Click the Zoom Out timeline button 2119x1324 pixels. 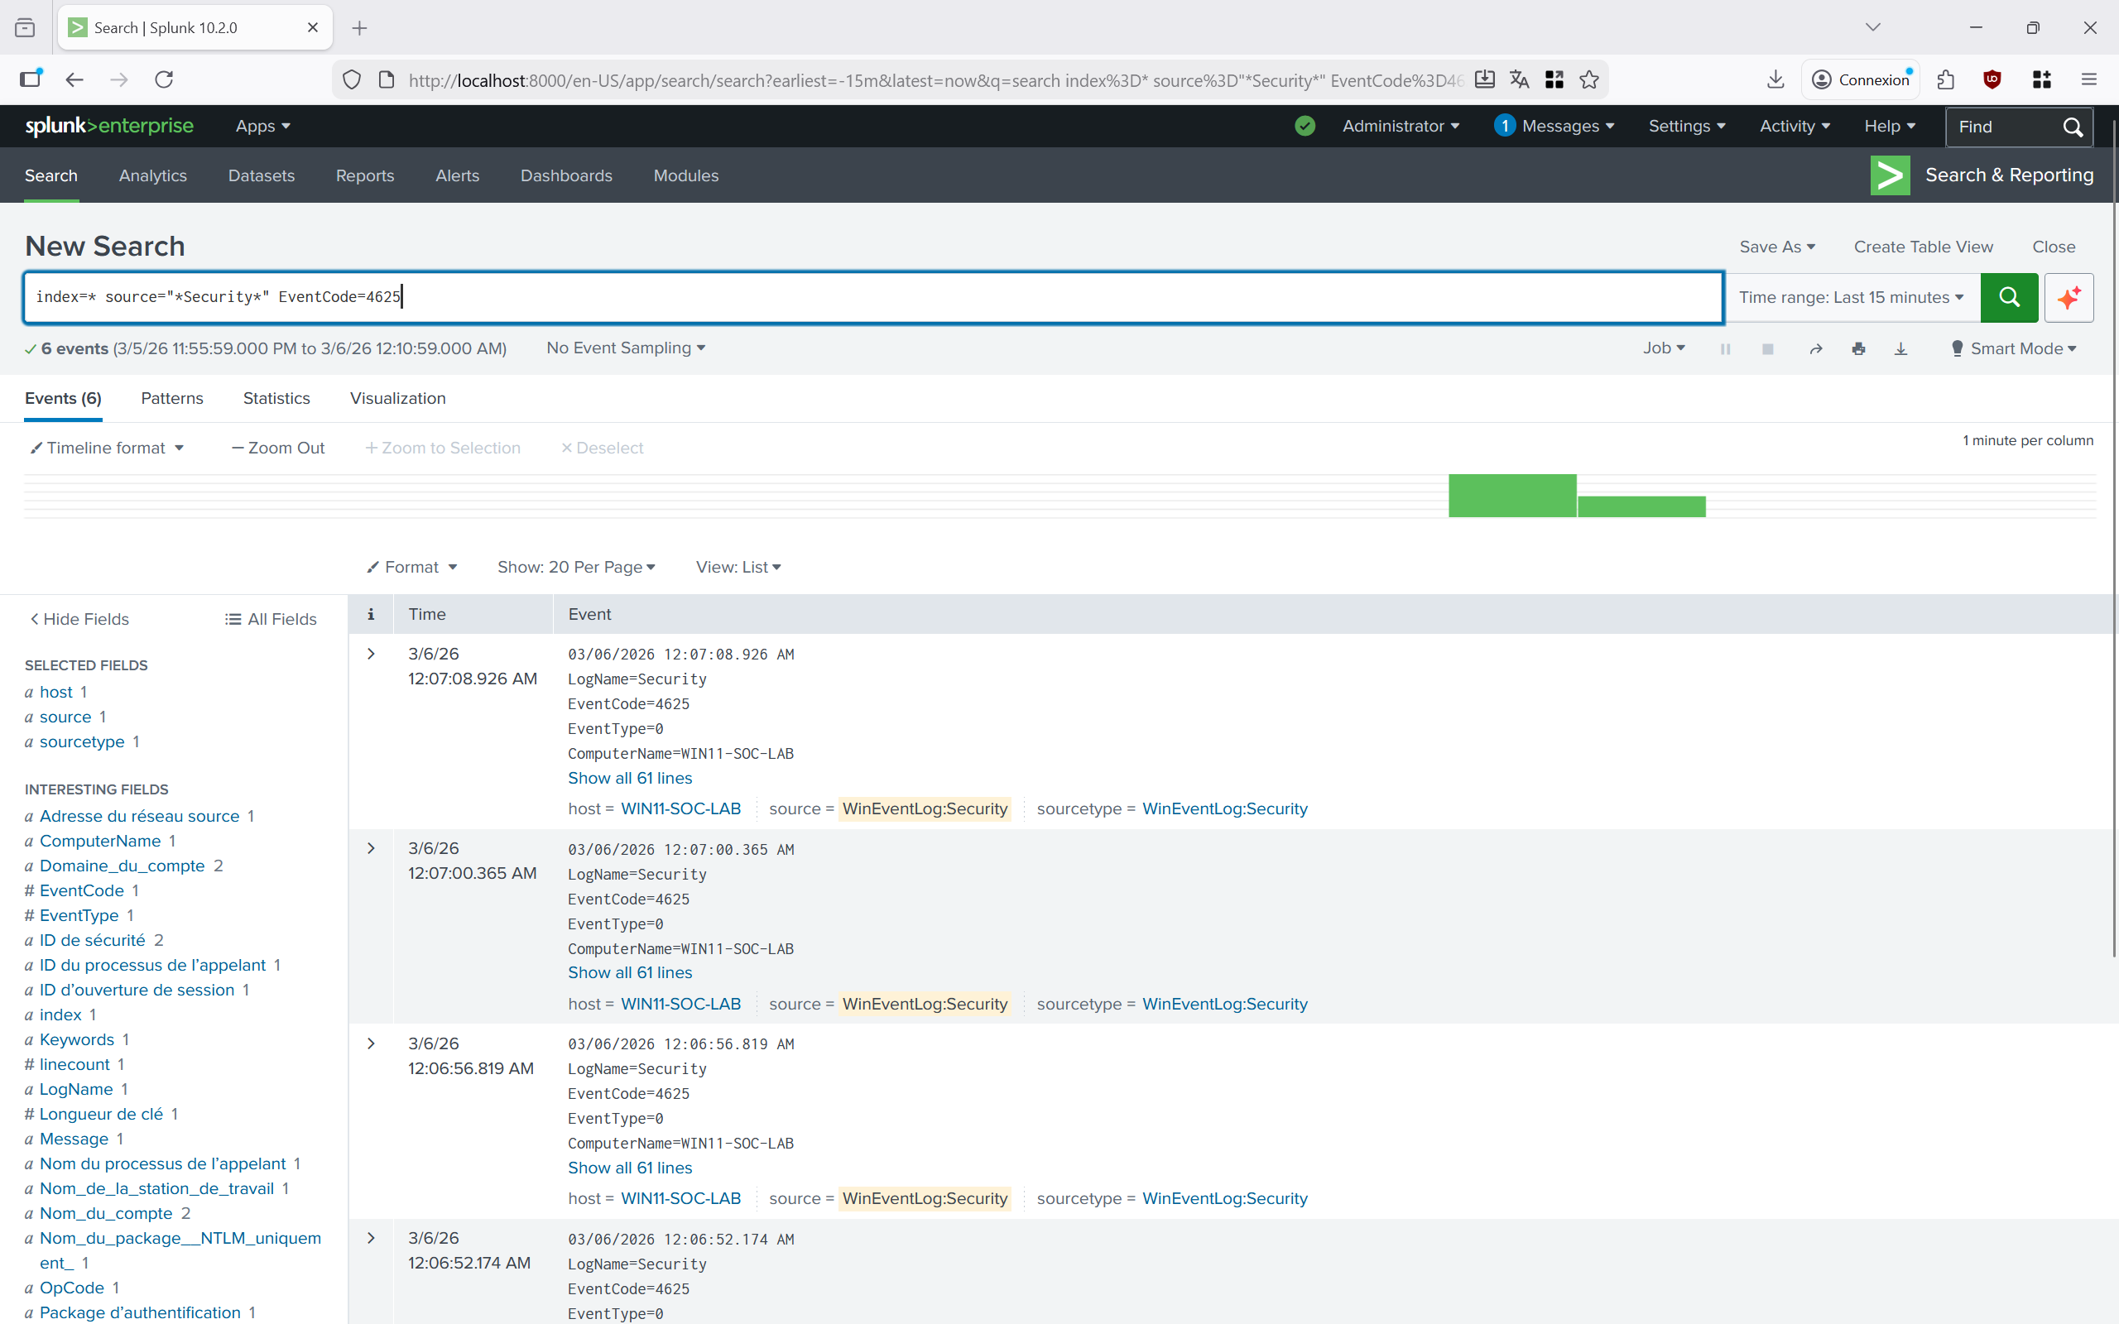coord(277,448)
